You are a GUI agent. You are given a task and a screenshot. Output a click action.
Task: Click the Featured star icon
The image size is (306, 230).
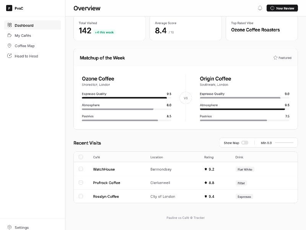coord(275,58)
